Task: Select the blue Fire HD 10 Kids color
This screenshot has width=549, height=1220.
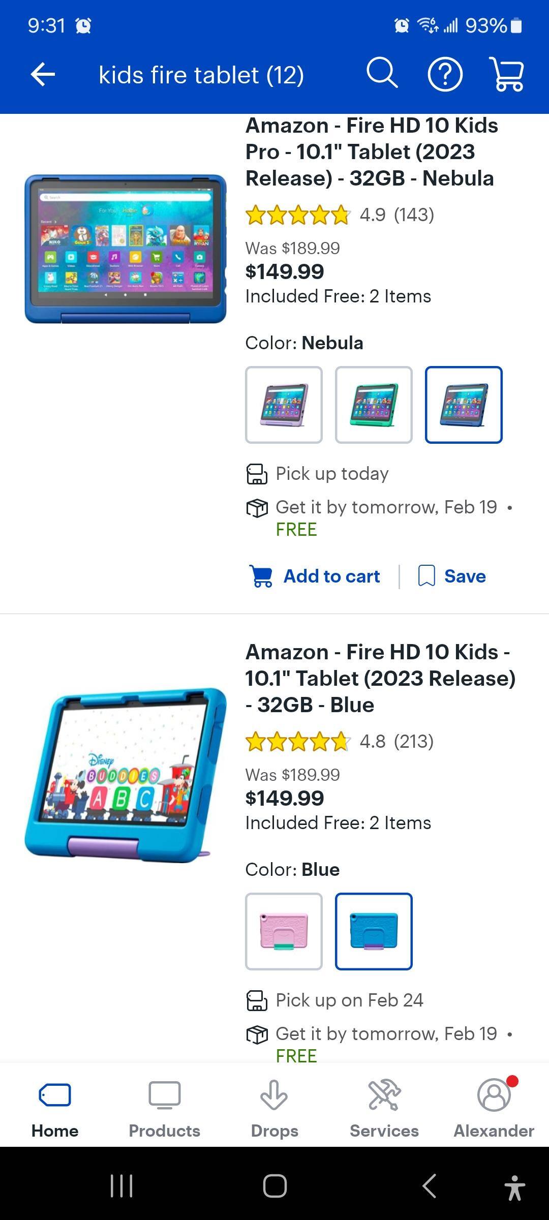Action: [374, 931]
